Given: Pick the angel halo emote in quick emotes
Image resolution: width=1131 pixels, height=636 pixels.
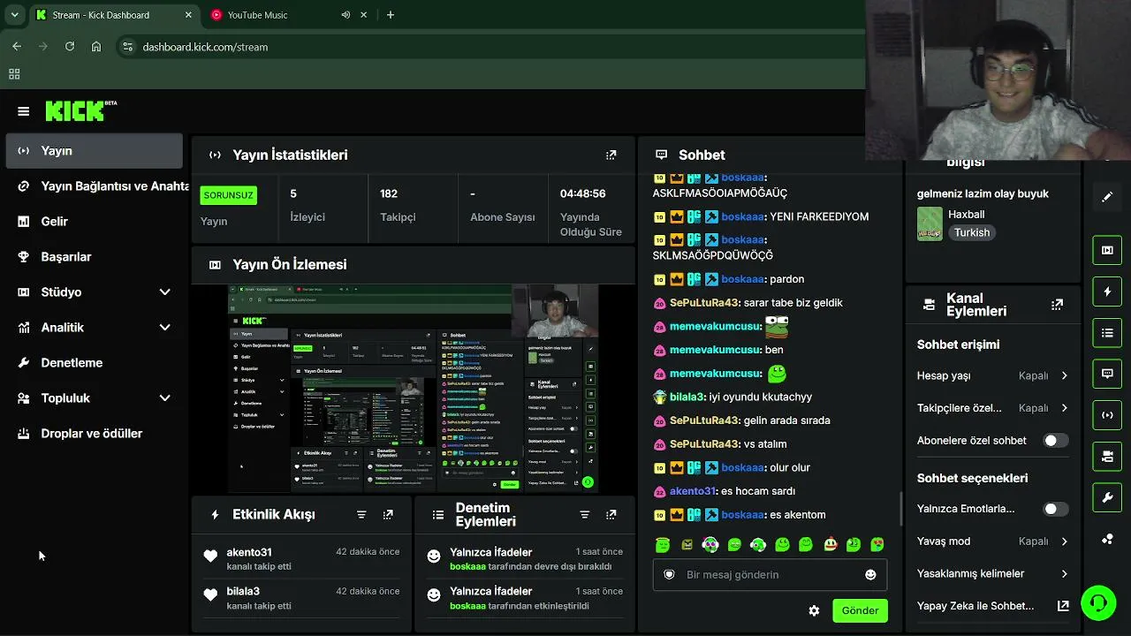Looking at the screenshot, I should [663, 545].
